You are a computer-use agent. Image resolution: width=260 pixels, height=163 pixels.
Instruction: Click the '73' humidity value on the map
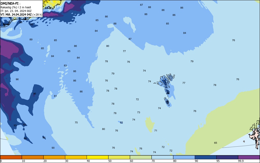pos(139,112)
